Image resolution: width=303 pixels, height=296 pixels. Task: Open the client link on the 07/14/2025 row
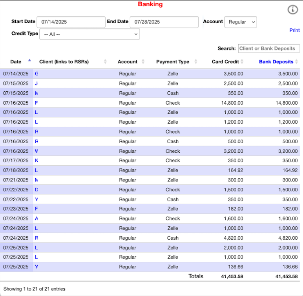click(x=37, y=74)
